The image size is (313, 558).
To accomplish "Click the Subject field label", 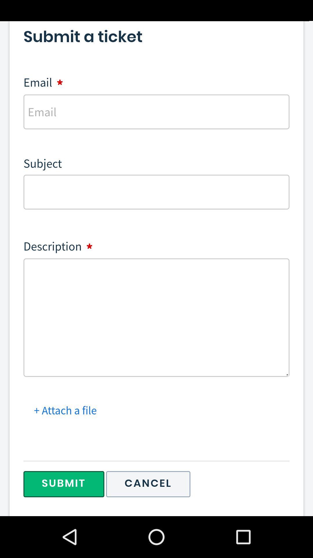I will (43, 164).
